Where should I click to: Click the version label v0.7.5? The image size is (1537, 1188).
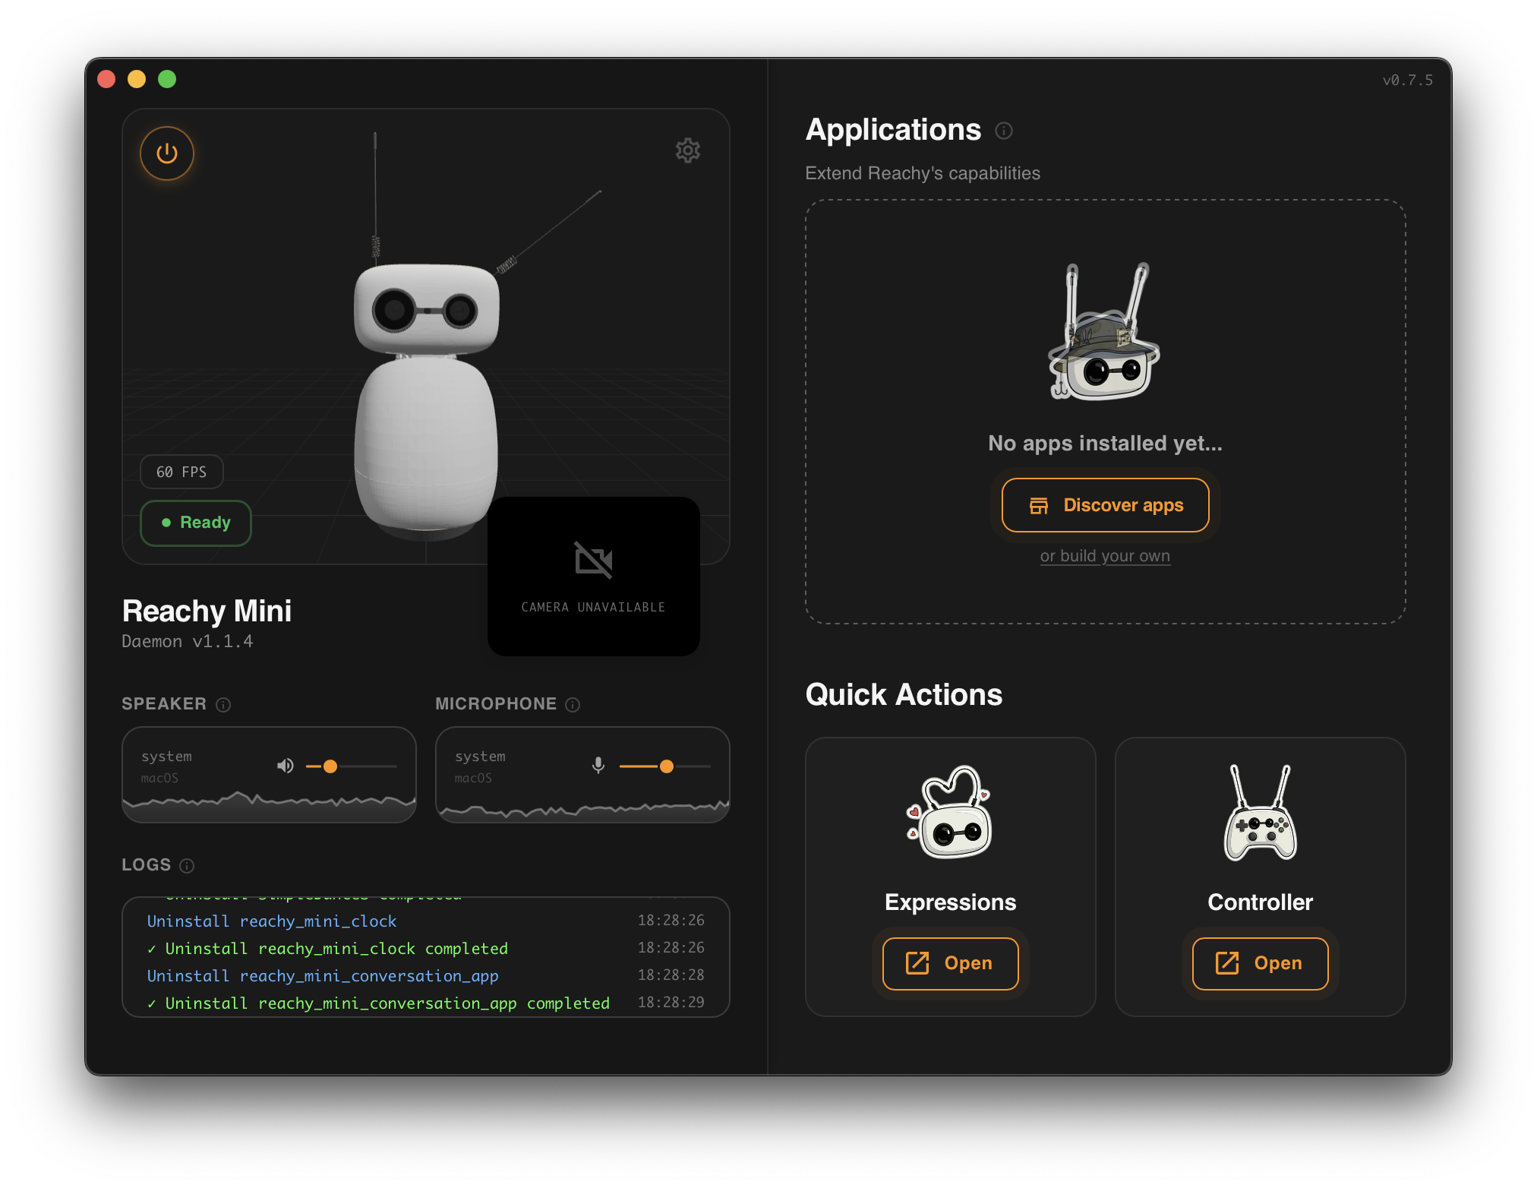1408,81
